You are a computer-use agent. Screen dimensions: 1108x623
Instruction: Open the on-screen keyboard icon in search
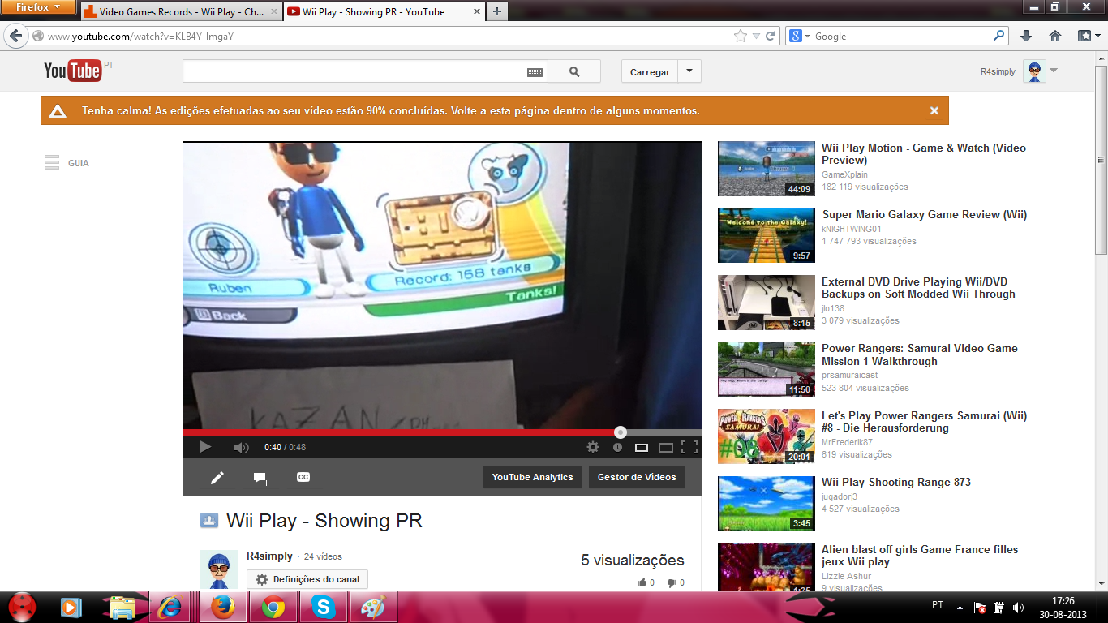535,72
